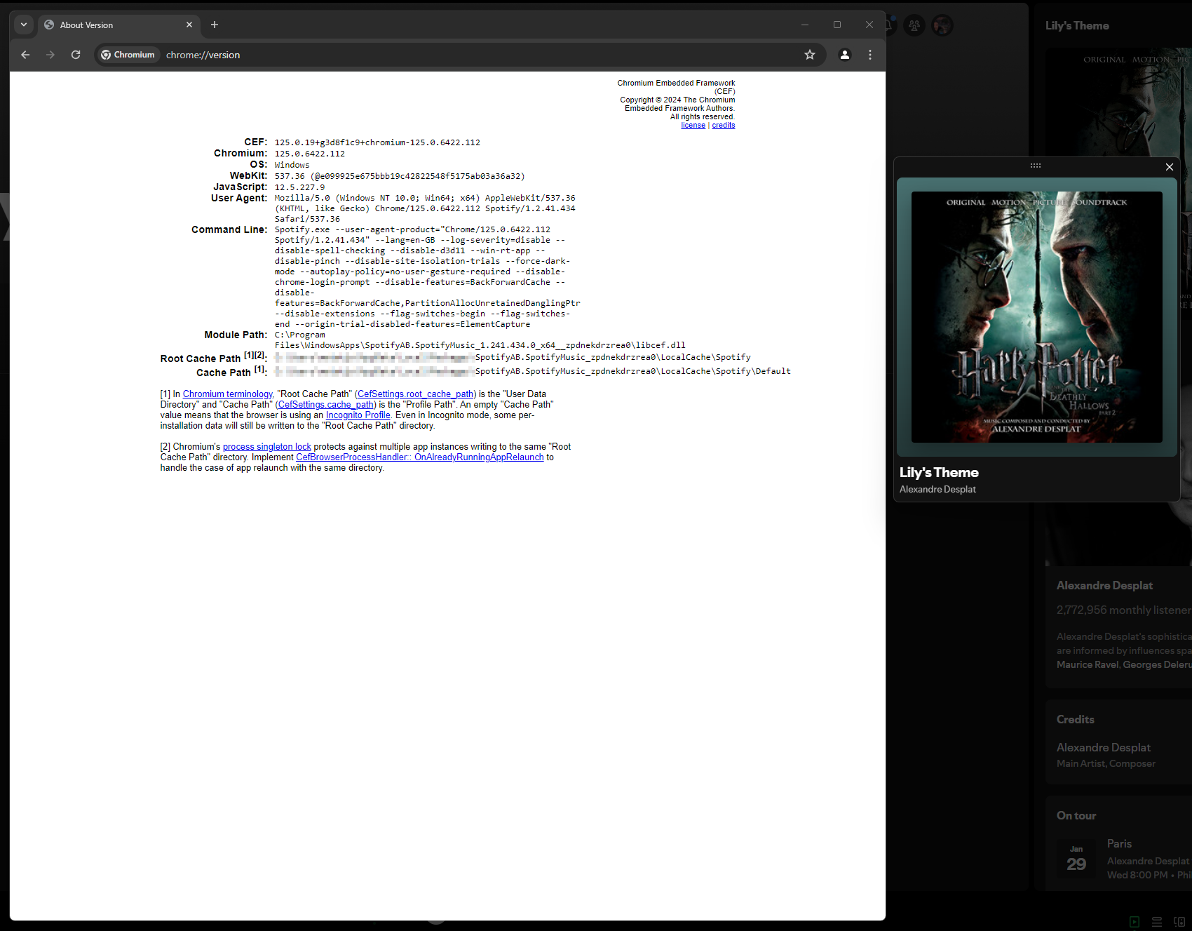Open the browser profile icon

click(845, 55)
